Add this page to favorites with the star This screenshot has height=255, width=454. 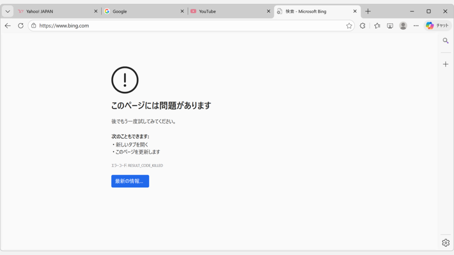click(350, 25)
